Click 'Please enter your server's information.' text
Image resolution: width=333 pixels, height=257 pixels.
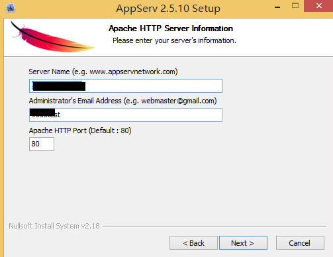[174, 40]
